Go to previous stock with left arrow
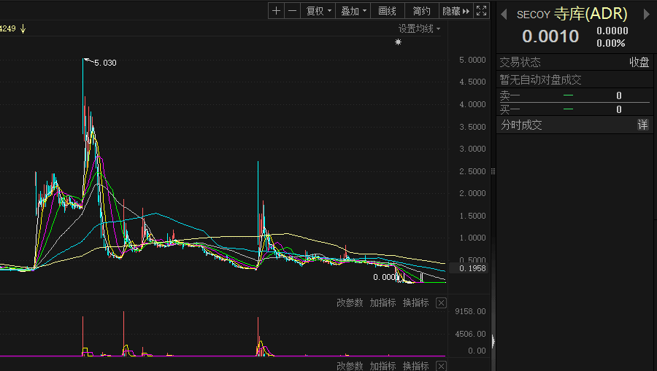This screenshot has width=657, height=371. click(x=504, y=14)
